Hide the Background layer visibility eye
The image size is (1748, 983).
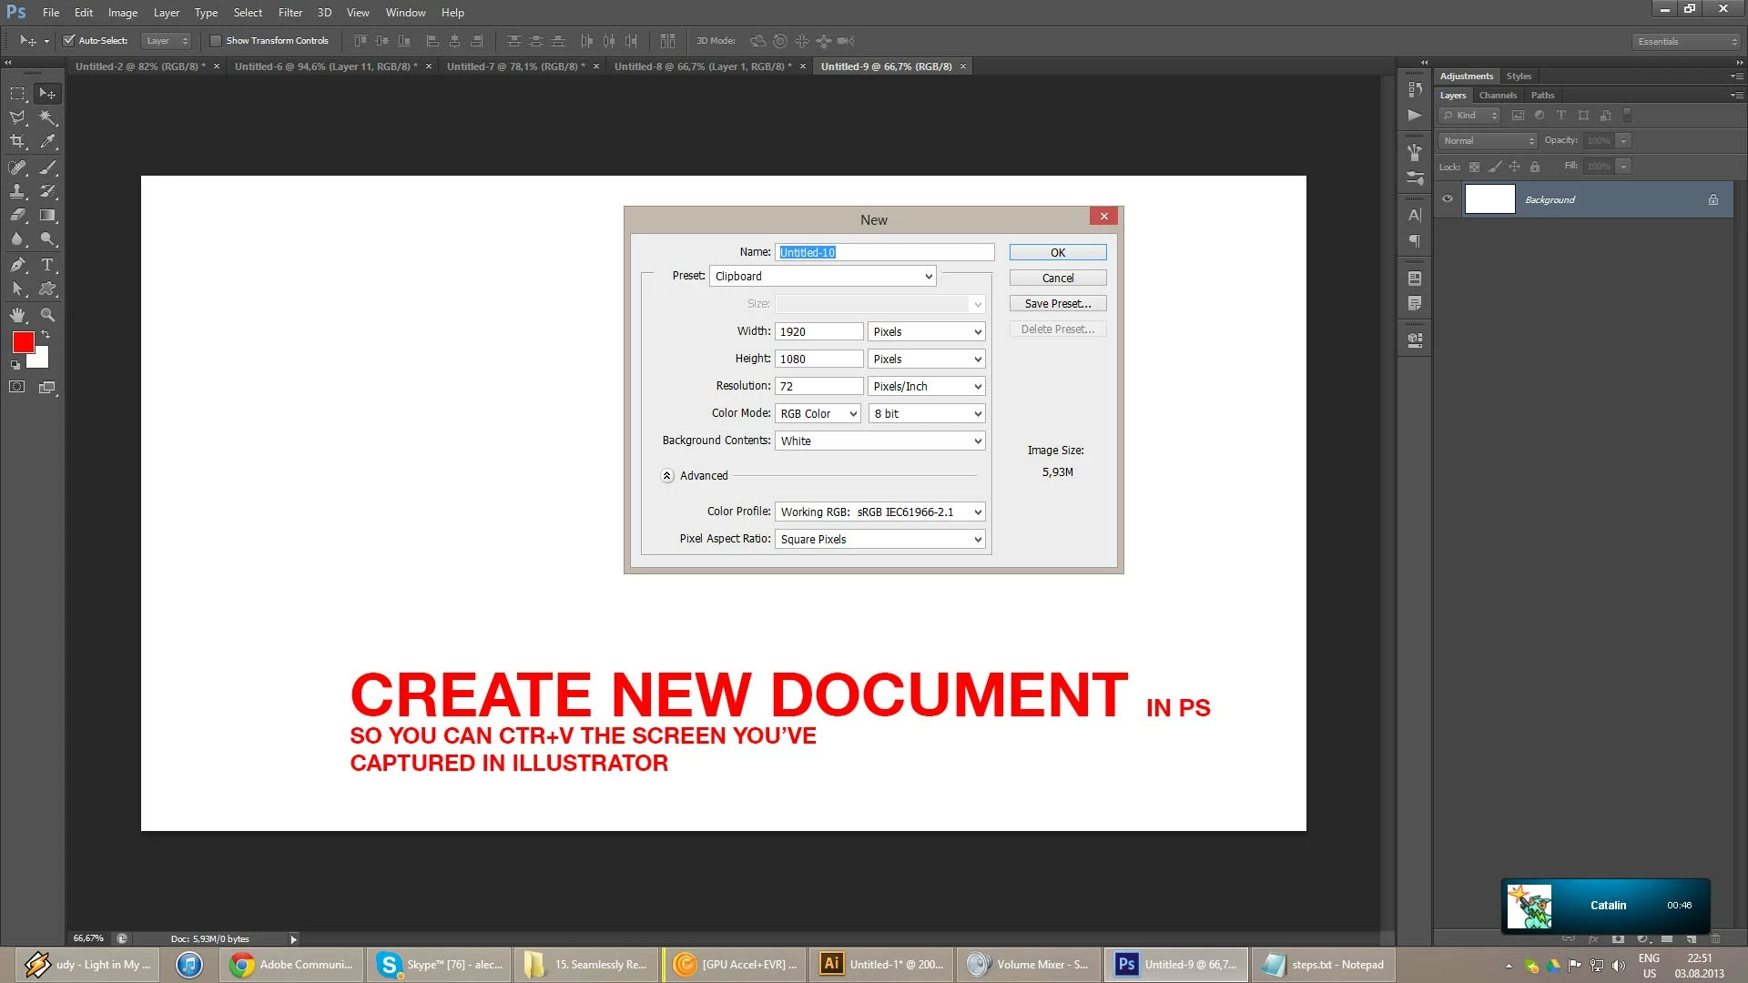tap(1448, 199)
